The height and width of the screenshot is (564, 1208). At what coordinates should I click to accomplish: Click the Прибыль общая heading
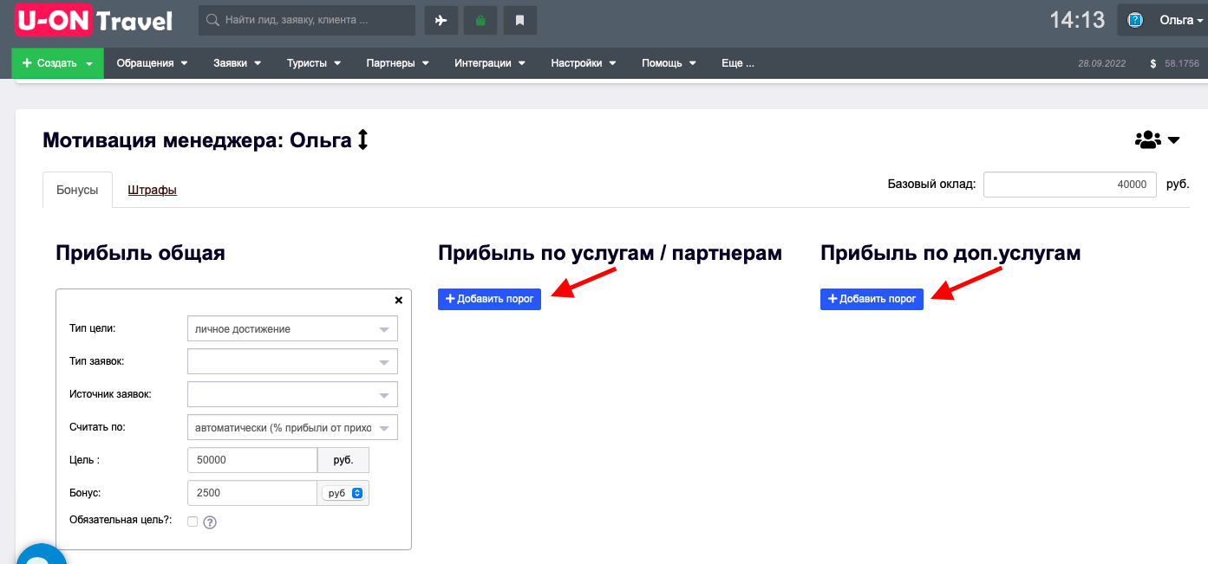pos(140,253)
